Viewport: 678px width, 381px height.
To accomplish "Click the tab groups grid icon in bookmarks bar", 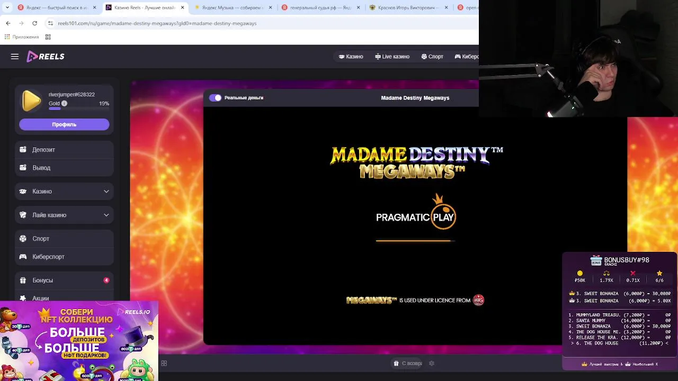I will (48, 37).
